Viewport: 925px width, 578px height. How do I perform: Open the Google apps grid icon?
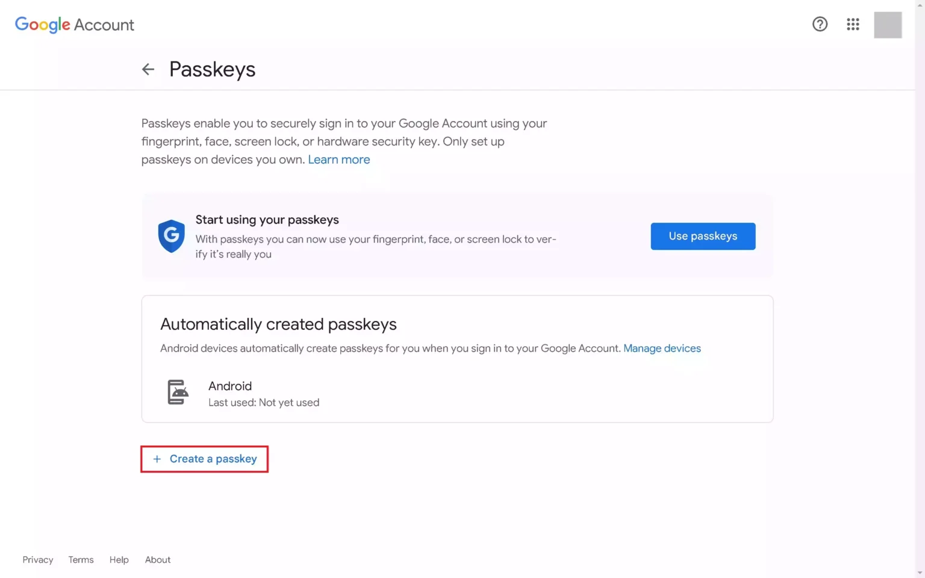[x=853, y=24]
